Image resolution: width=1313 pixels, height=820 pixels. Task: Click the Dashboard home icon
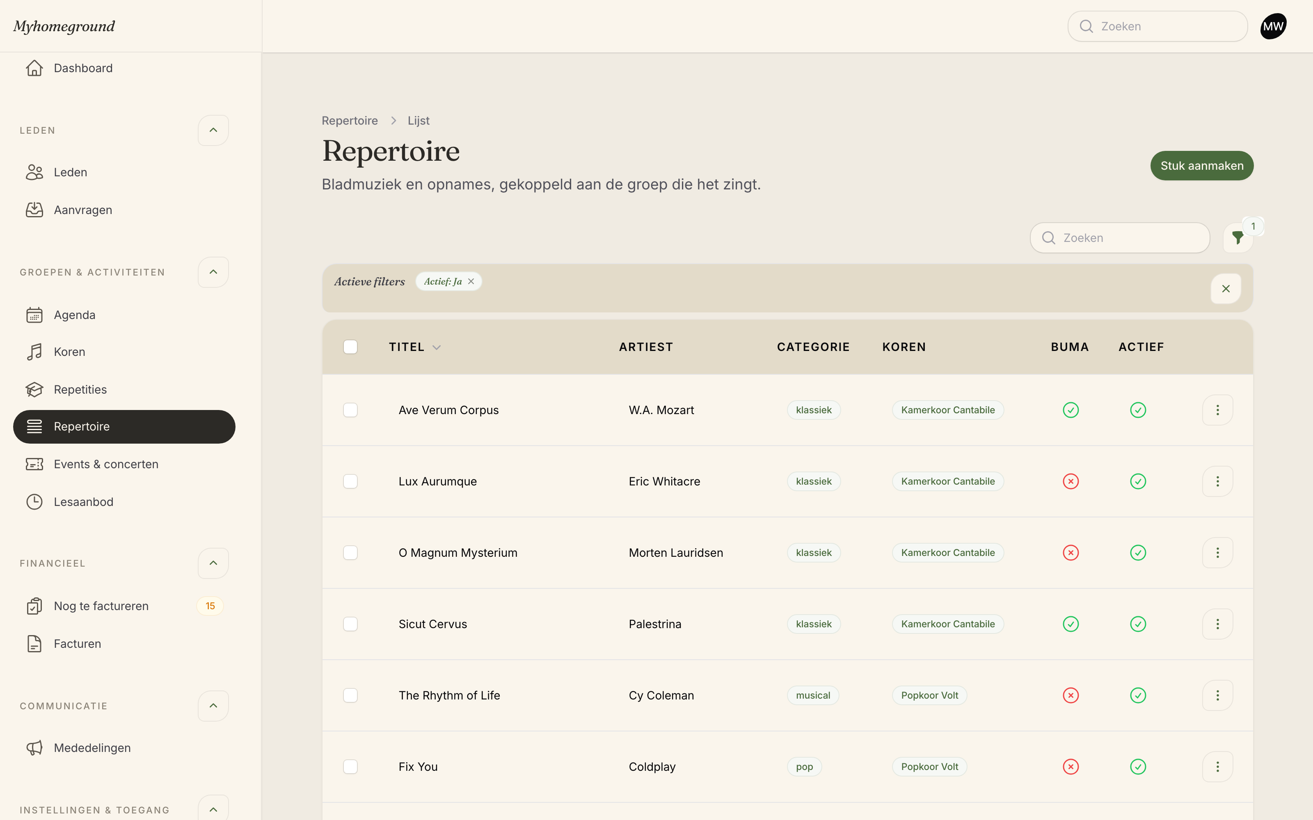pyautogui.click(x=34, y=68)
